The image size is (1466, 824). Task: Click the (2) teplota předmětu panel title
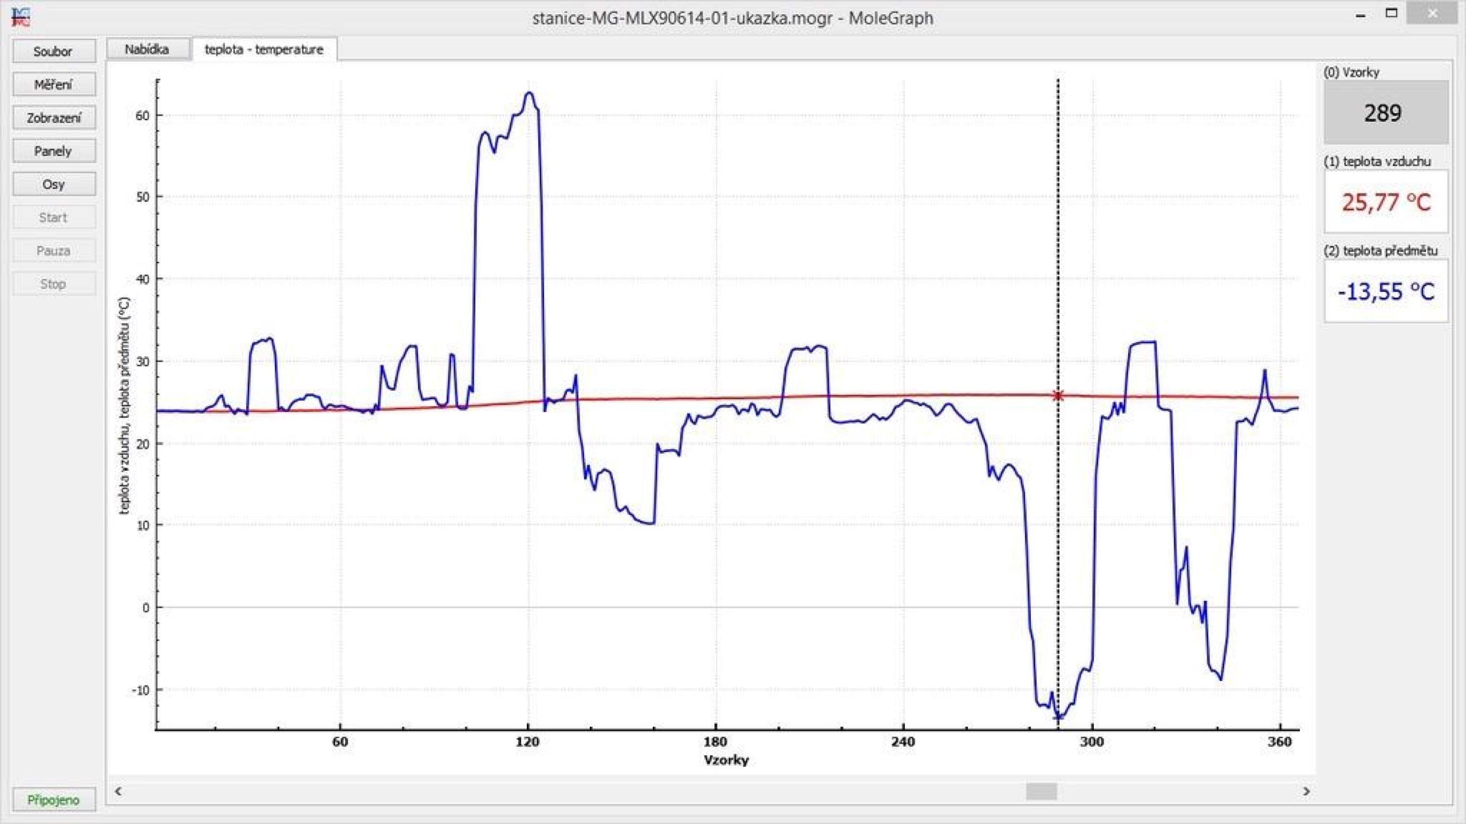(1381, 251)
